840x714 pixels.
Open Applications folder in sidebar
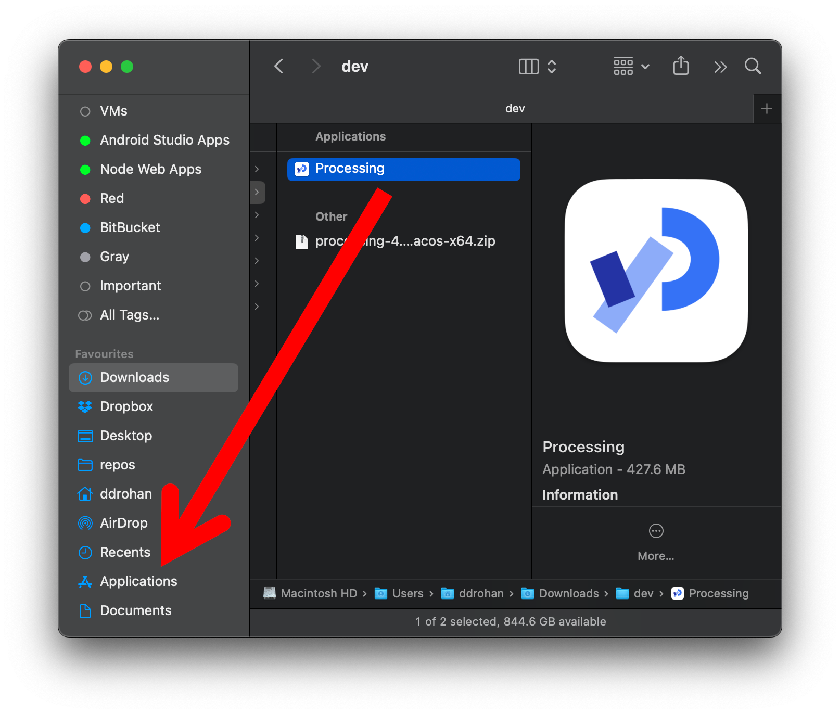(x=138, y=581)
